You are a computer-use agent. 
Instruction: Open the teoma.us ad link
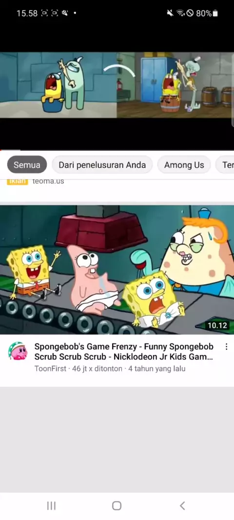coord(48,181)
